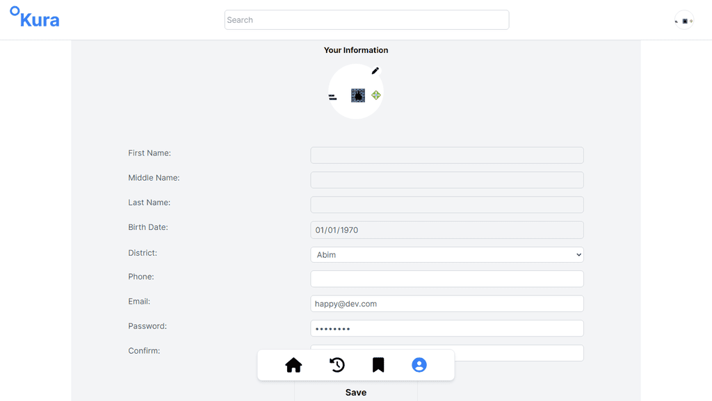
Task: Click the 'Birth Date:' label
Action: (x=148, y=227)
